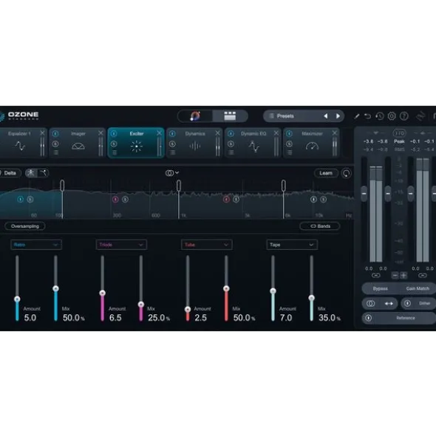Click the input gain link icon

click(376, 275)
